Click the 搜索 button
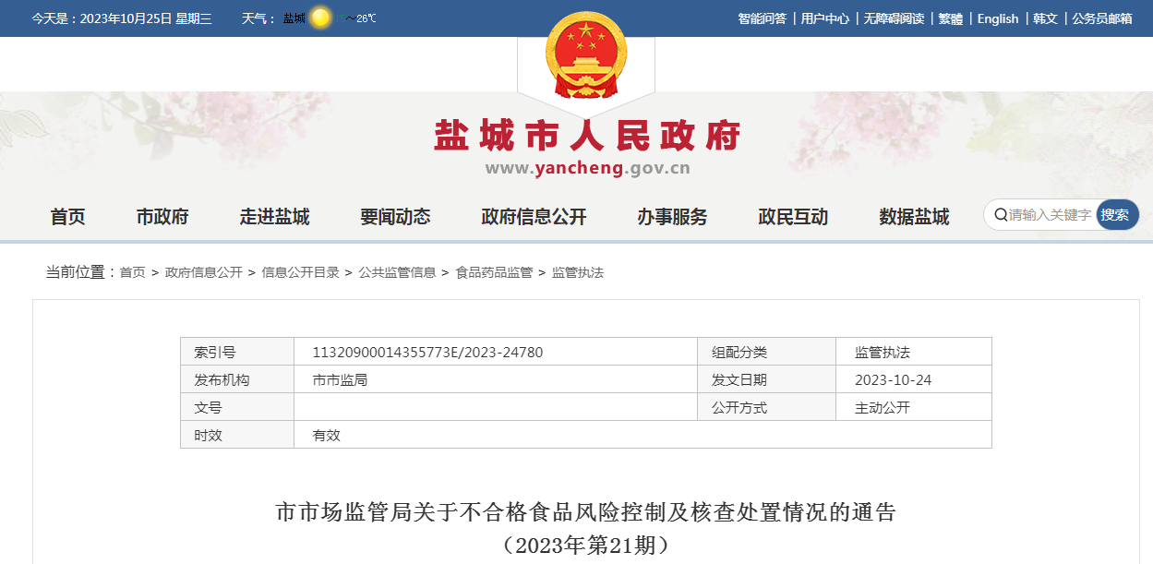This screenshot has height=564, width=1153. [x=1117, y=214]
